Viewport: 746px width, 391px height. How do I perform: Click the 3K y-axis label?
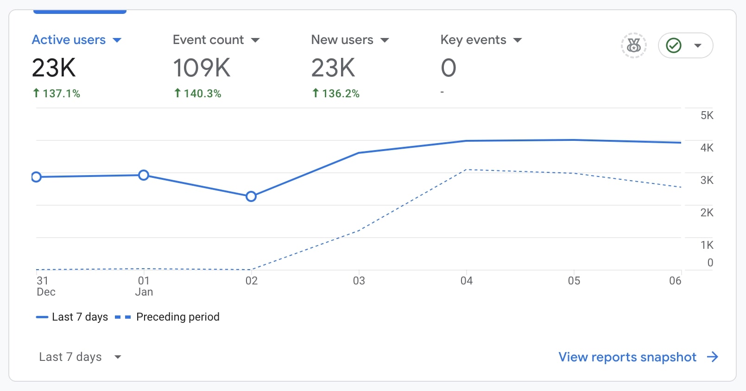[707, 180]
